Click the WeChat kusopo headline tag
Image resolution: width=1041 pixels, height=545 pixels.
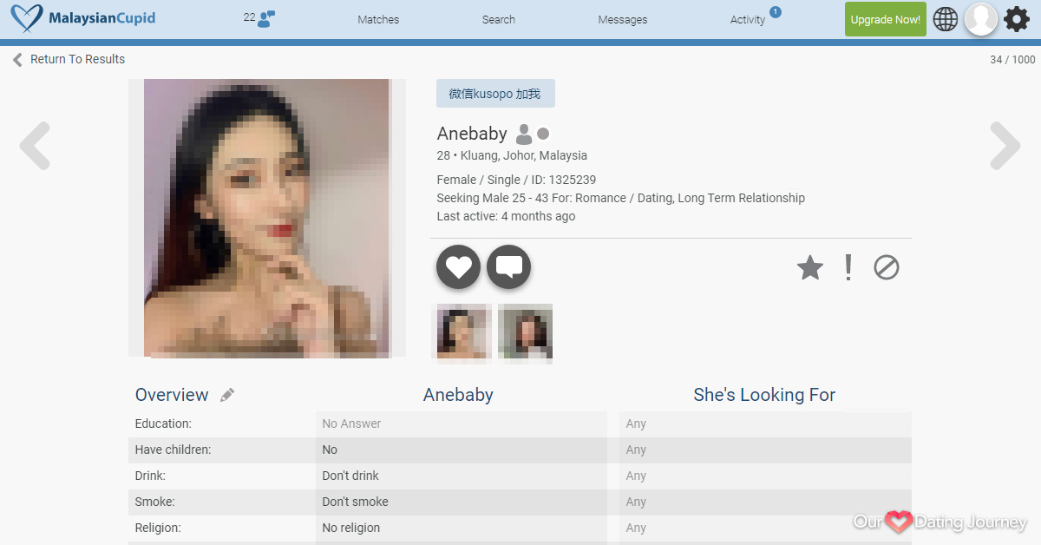(495, 94)
